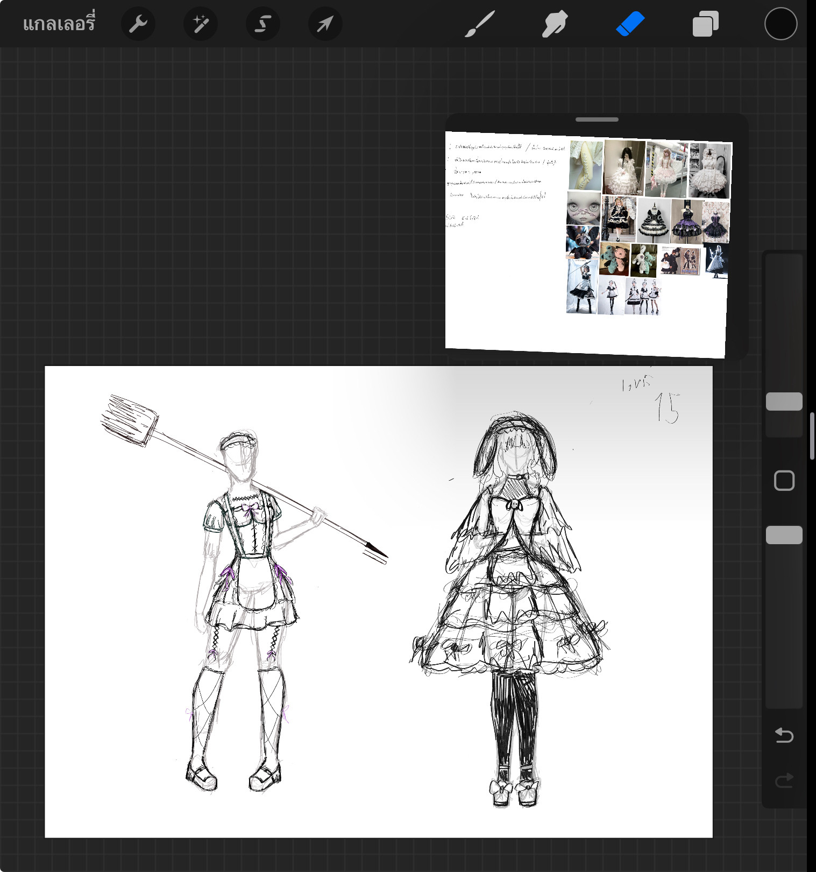Image resolution: width=816 pixels, height=872 pixels.
Task: Undo the last stroke
Action: 784,735
